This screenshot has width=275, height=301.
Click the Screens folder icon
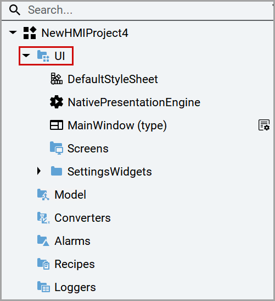pos(57,148)
